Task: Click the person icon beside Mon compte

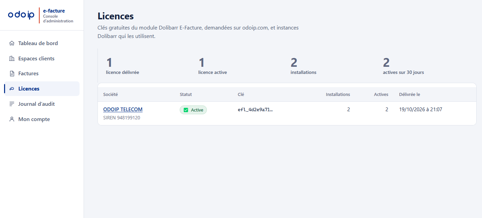Action: click(12, 119)
